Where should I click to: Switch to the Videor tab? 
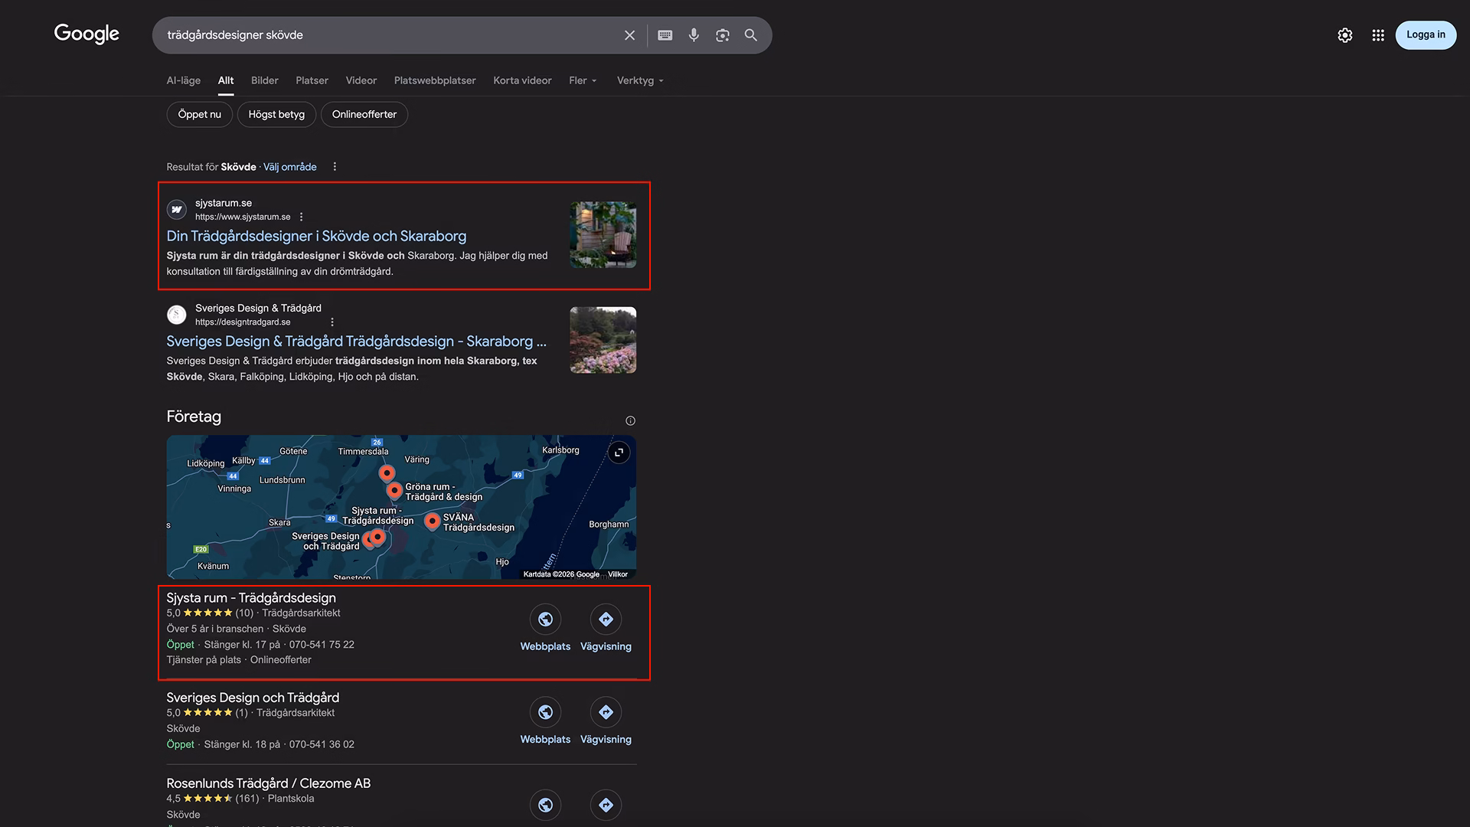361,80
